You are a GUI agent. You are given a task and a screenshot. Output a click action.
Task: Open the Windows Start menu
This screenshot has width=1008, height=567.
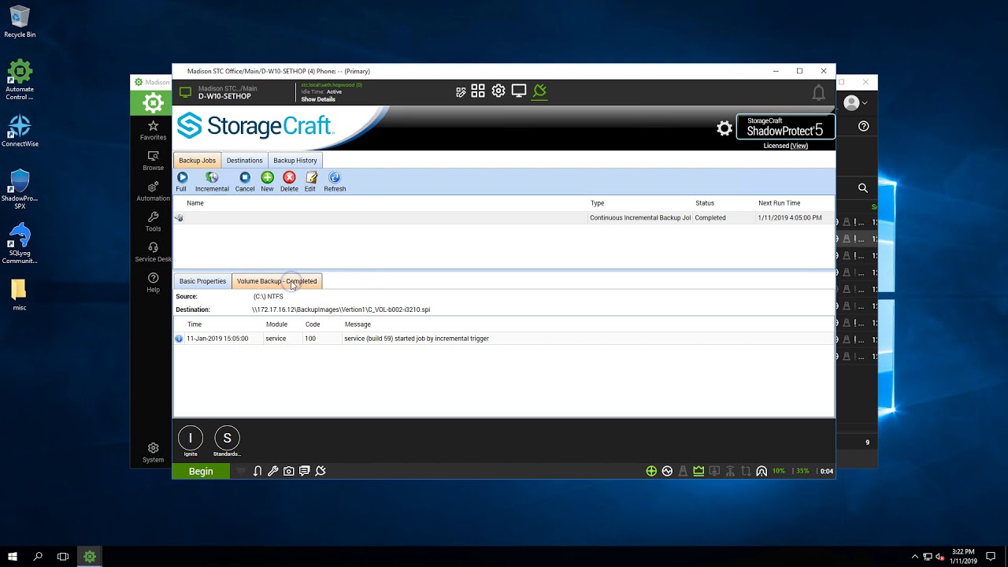click(x=13, y=556)
